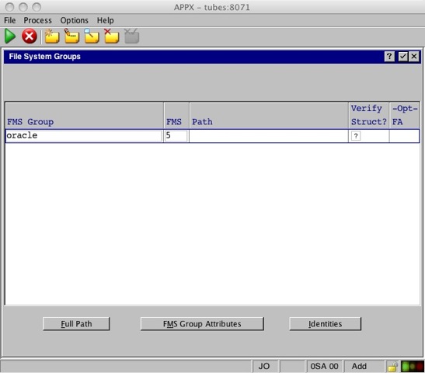Click the traffic light status indicator
The height and width of the screenshot is (373, 425).
[413, 367]
